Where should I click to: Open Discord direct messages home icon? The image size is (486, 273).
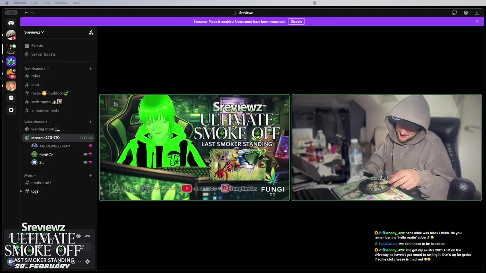click(11, 23)
